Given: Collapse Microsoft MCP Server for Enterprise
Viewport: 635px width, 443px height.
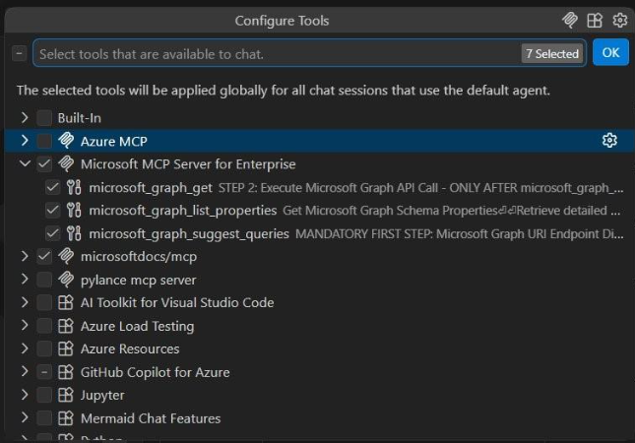Looking at the screenshot, I should [25, 163].
